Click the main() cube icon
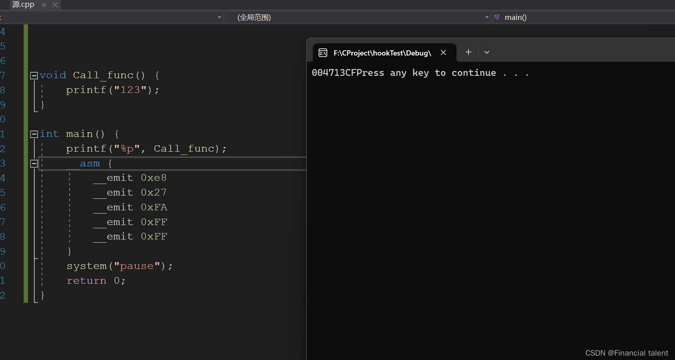Viewport: 675px width, 360px height. (497, 17)
